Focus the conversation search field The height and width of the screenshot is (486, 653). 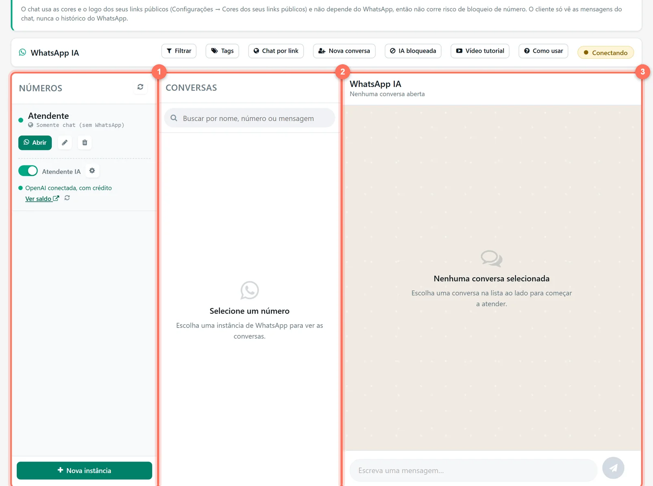click(x=250, y=118)
